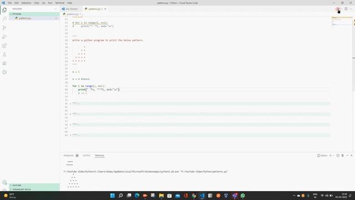Open the Run menu

(50, 3)
